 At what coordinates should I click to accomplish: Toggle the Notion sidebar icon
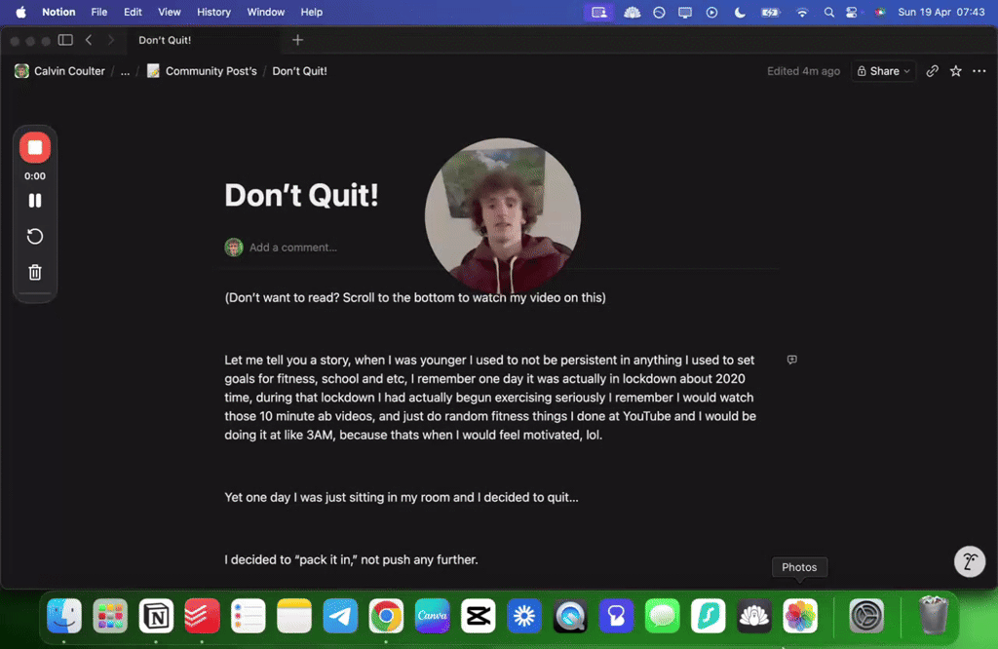point(64,40)
